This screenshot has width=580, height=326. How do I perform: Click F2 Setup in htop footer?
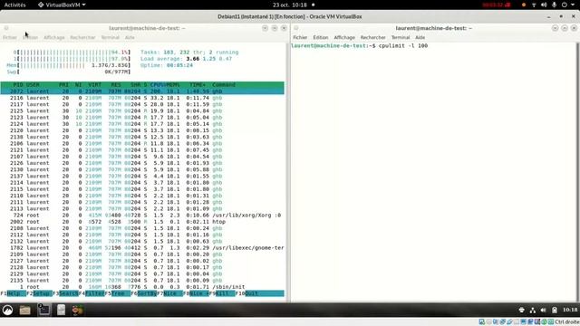(x=40, y=293)
